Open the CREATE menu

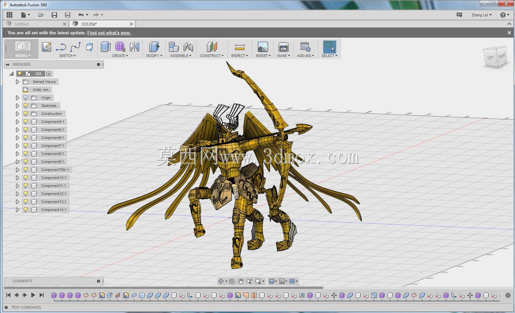120,56
